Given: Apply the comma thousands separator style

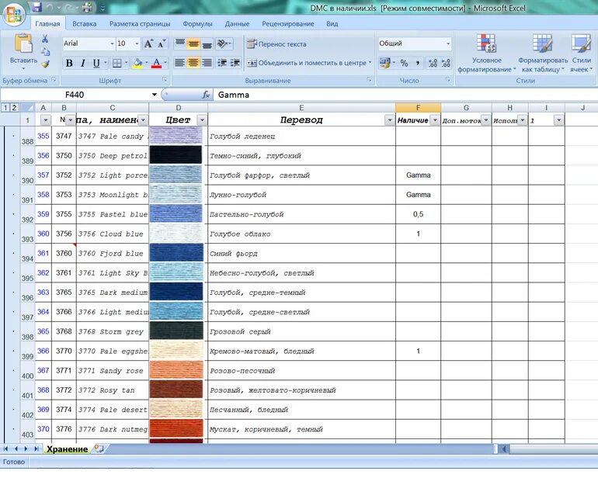Looking at the screenshot, I should (x=418, y=63).
